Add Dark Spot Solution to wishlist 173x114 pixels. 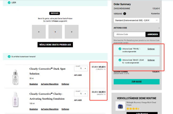(x=50, y=84)
